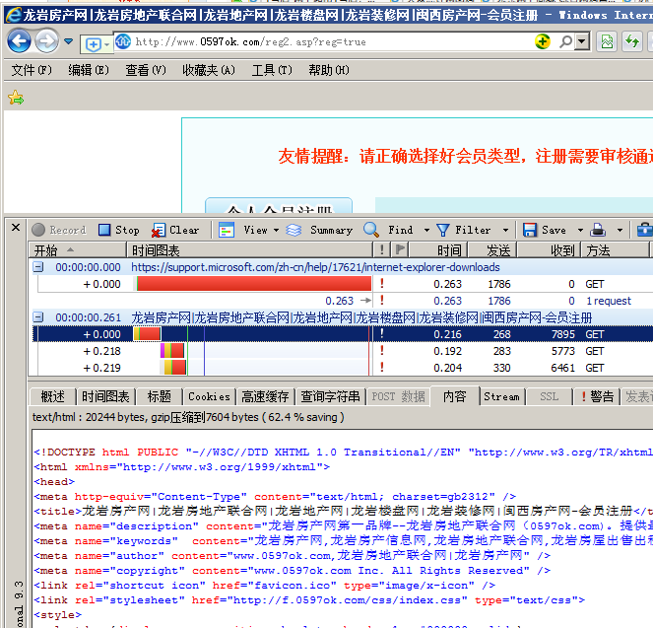Switch to the 内容 tab

pos(454,396)
